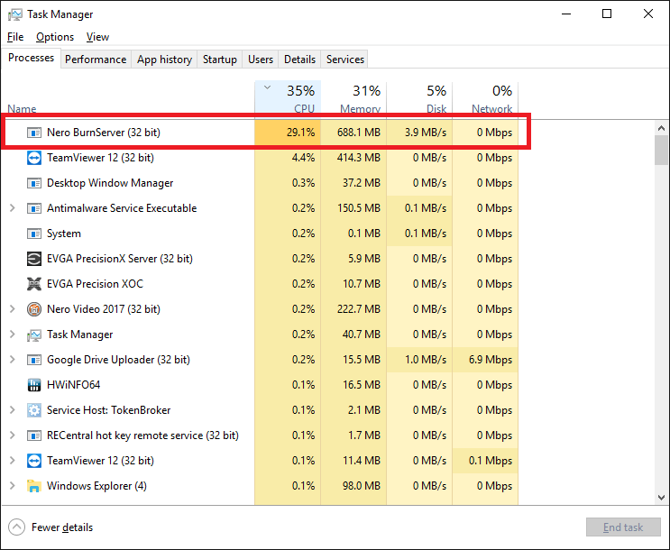Expand the RECentral hot key remote service group

pos(13,435)
